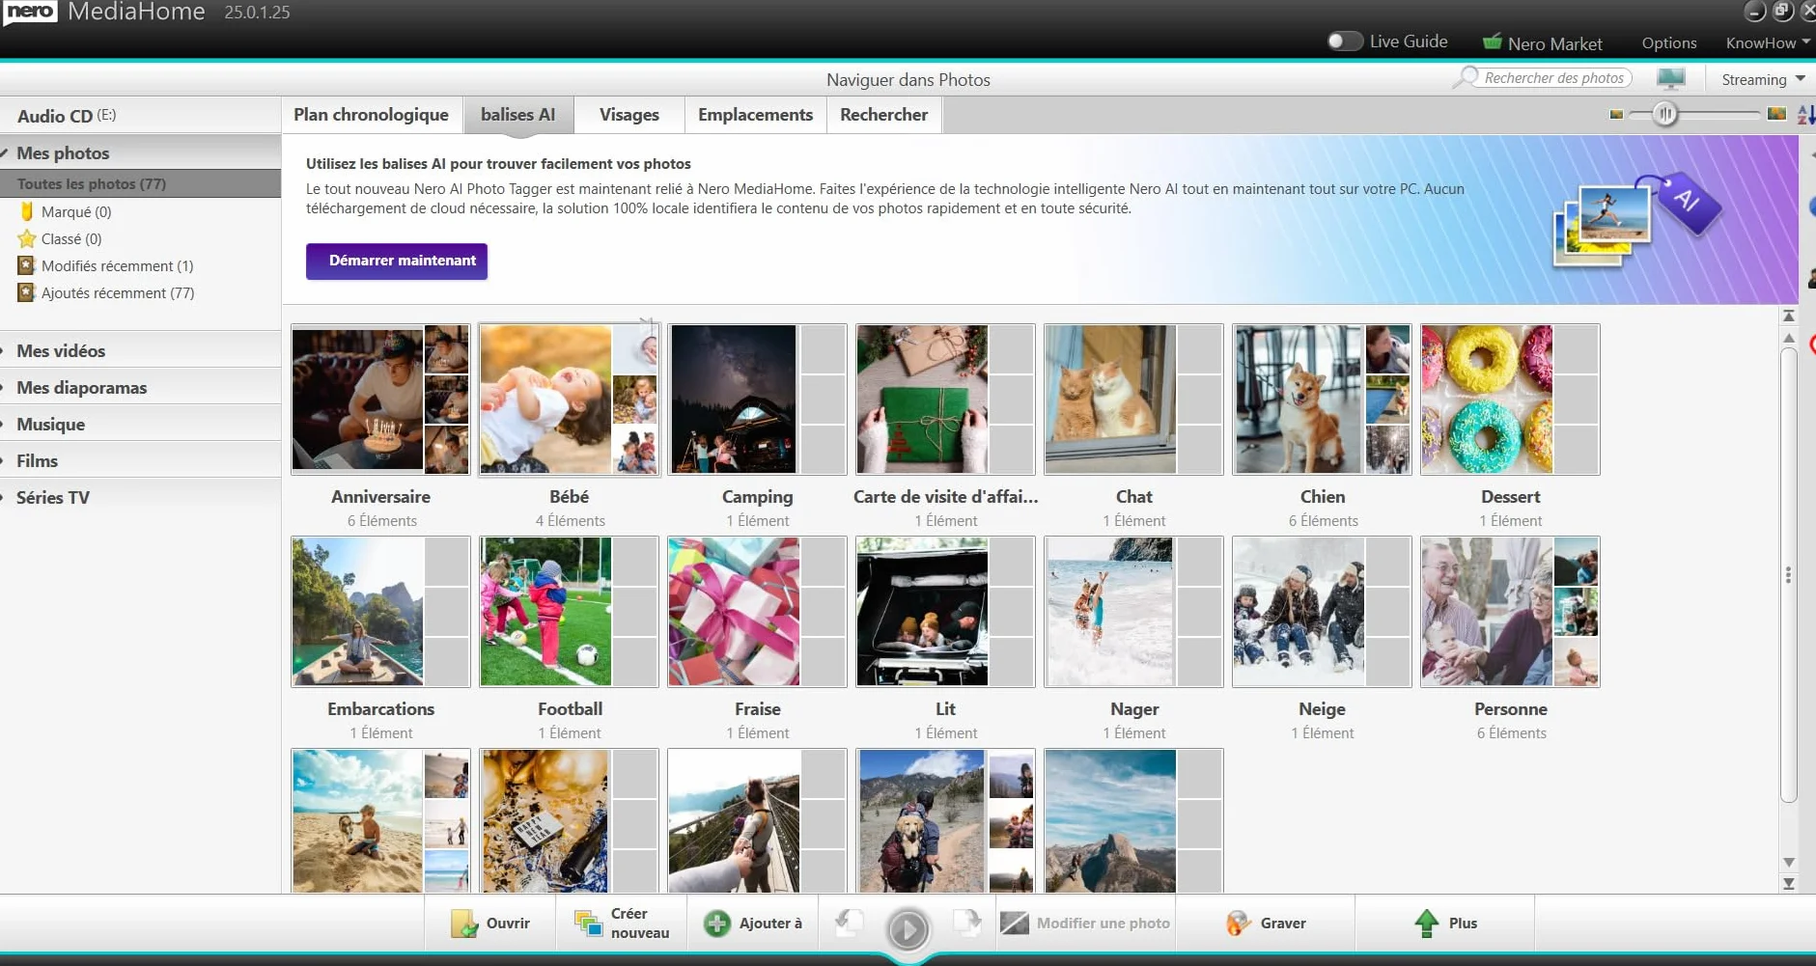
Task: Click the Graver burn button
Action: pos(1266,924)
